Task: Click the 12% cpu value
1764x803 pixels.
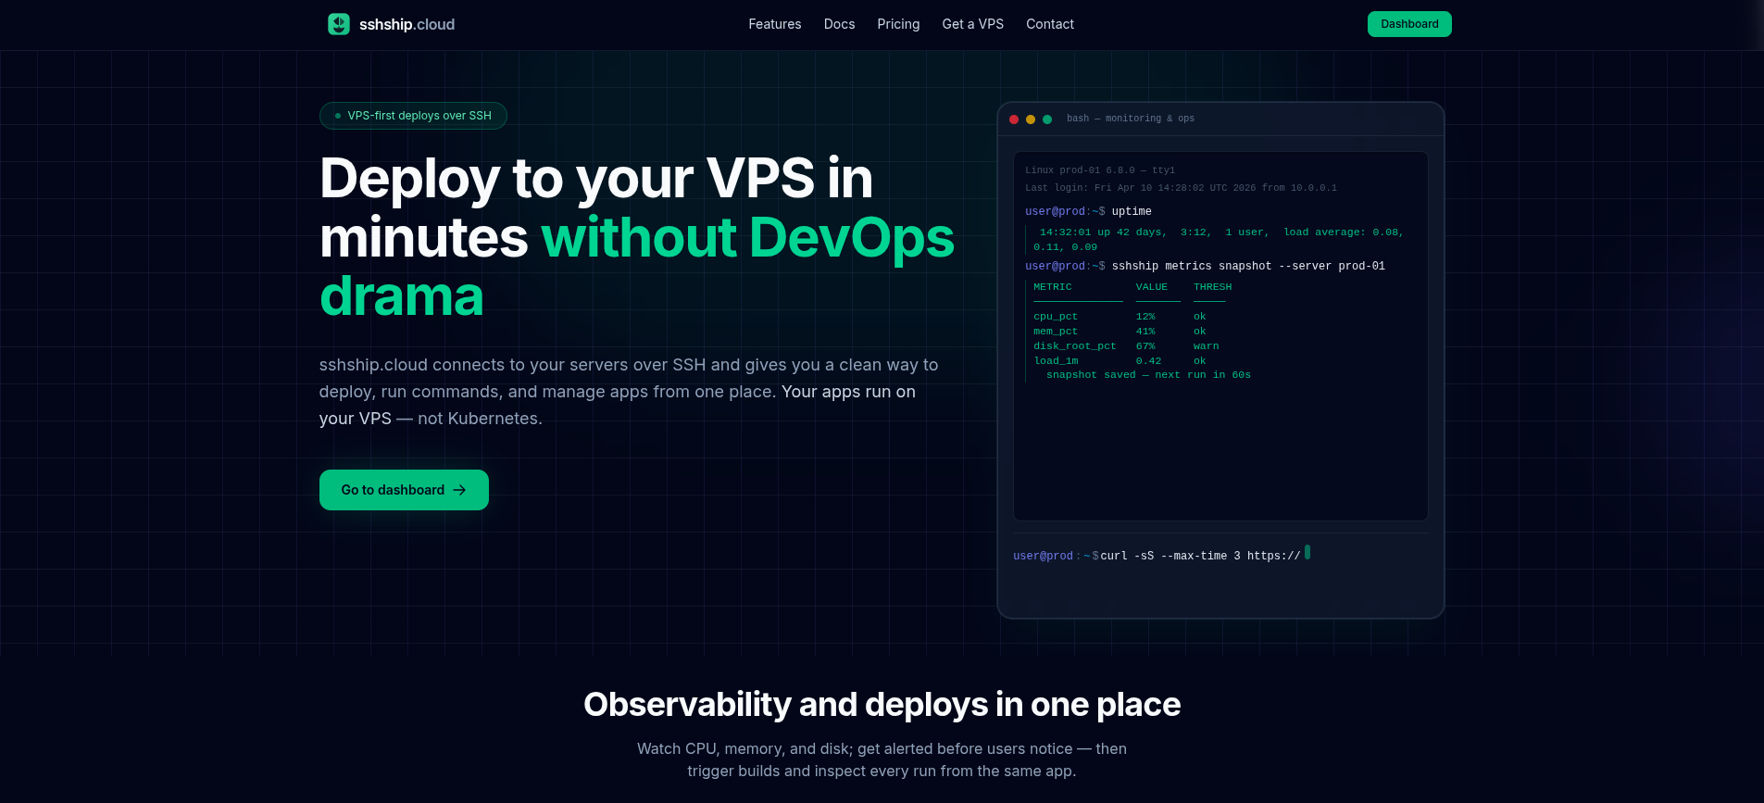Action: (1145, 317)
